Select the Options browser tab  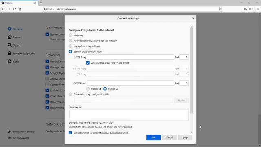click(x=19, y=3)
